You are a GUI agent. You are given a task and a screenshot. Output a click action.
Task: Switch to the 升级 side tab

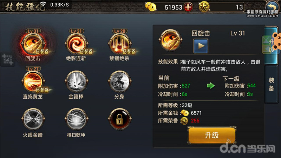[270, 45]
